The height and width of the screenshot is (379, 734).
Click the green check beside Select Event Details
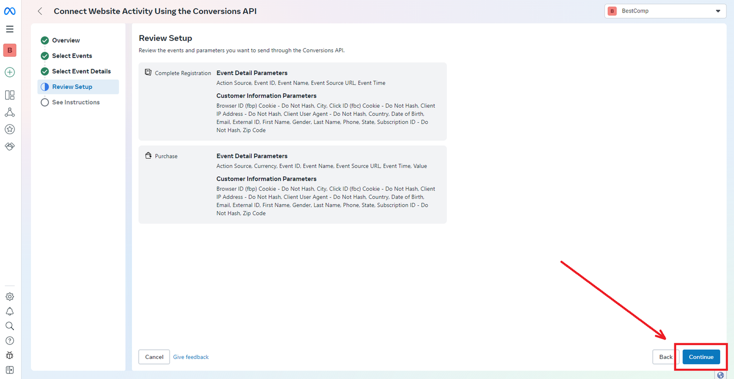click(45, 72)
